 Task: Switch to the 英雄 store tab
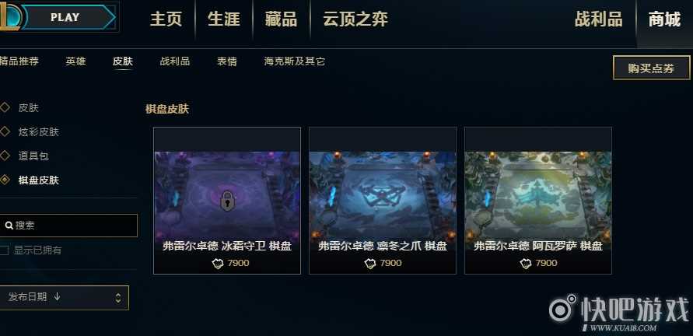pyautogui.click(x=76, y=61)
